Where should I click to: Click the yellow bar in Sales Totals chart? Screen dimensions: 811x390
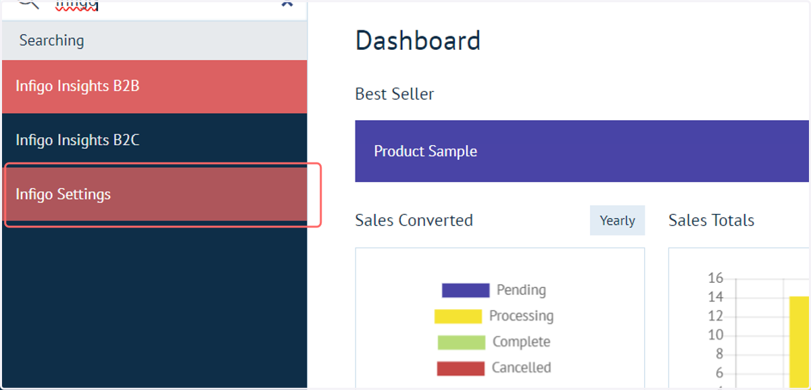[x=800, y=343]
